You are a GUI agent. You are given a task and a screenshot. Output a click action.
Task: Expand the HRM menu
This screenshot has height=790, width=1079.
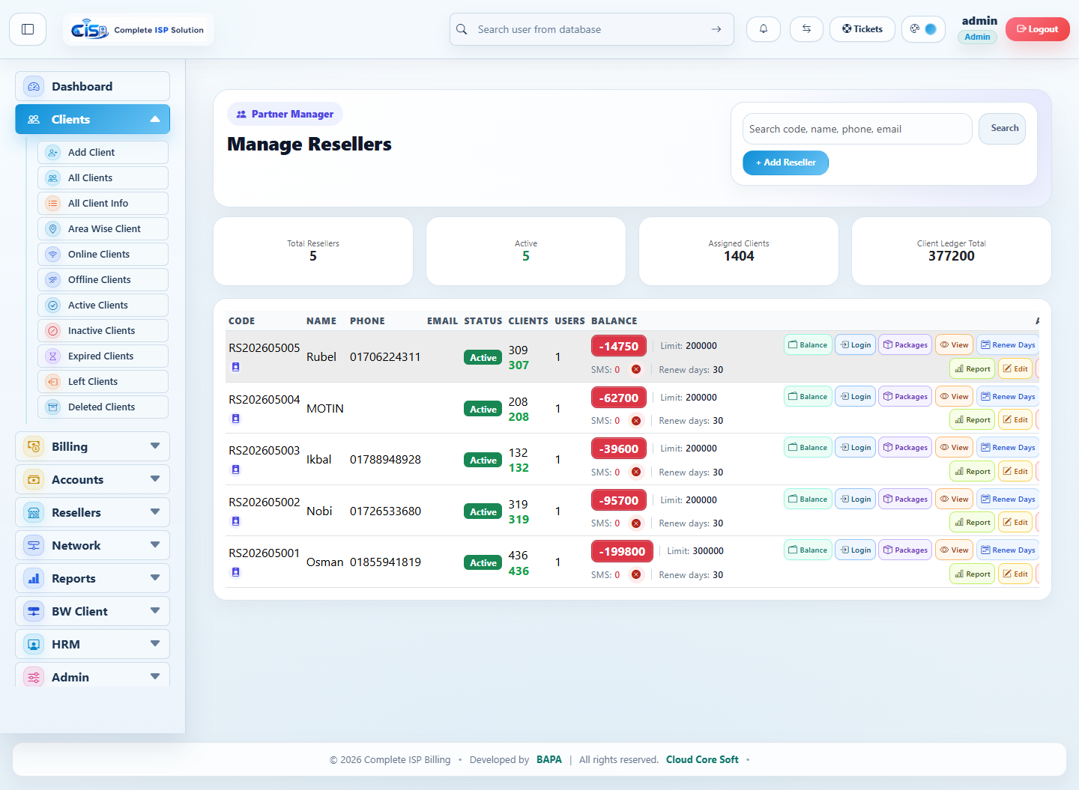coord(92,645)
